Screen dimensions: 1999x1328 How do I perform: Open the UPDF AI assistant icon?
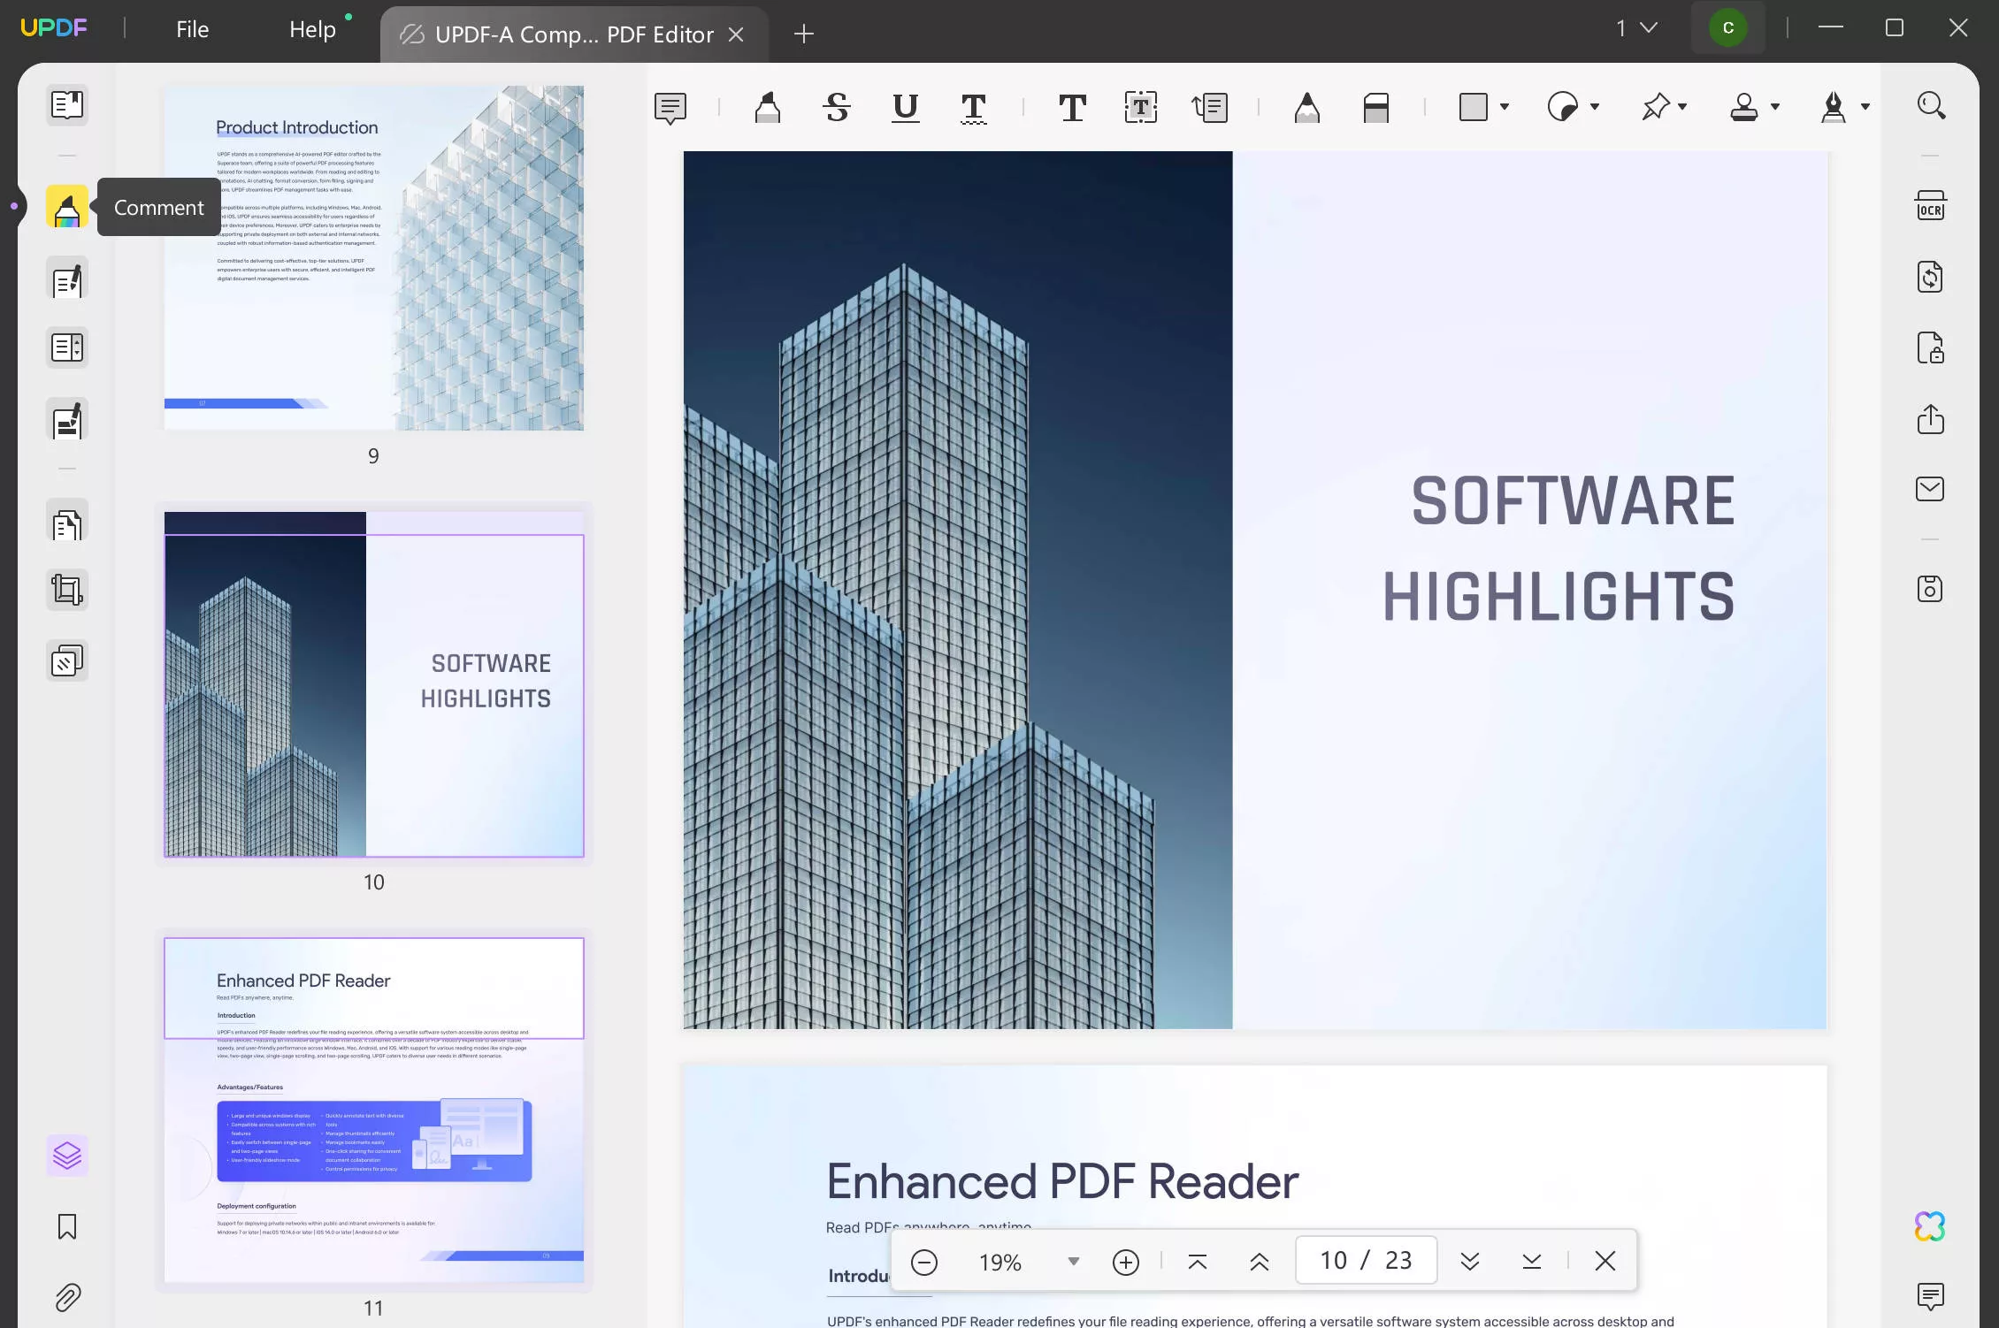[1930, 1226]
